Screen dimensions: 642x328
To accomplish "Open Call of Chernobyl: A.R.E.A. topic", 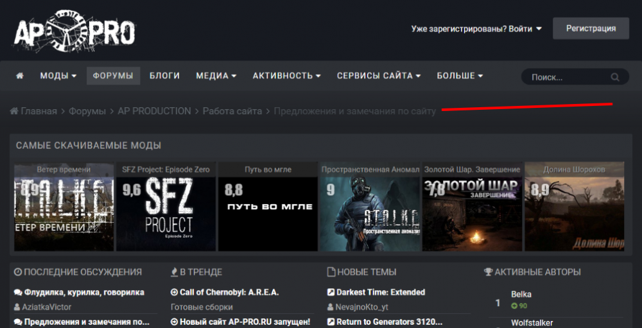I will 229,292.
